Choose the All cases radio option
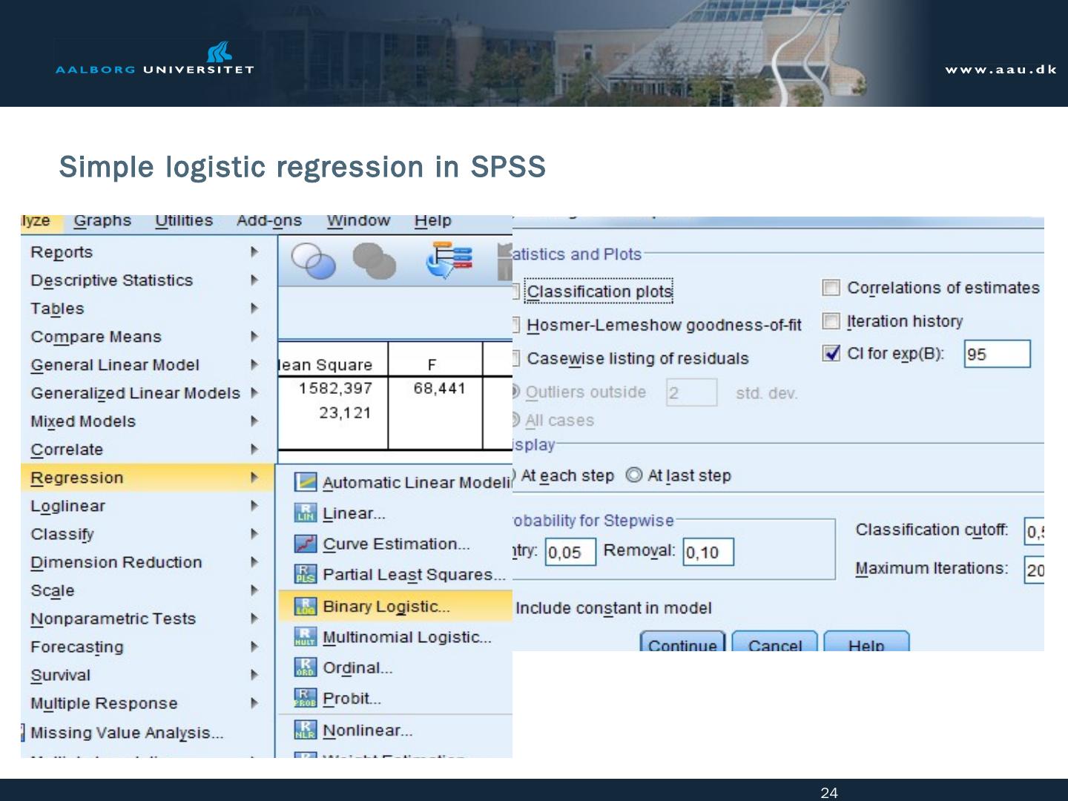 click(x=515, y=420)
